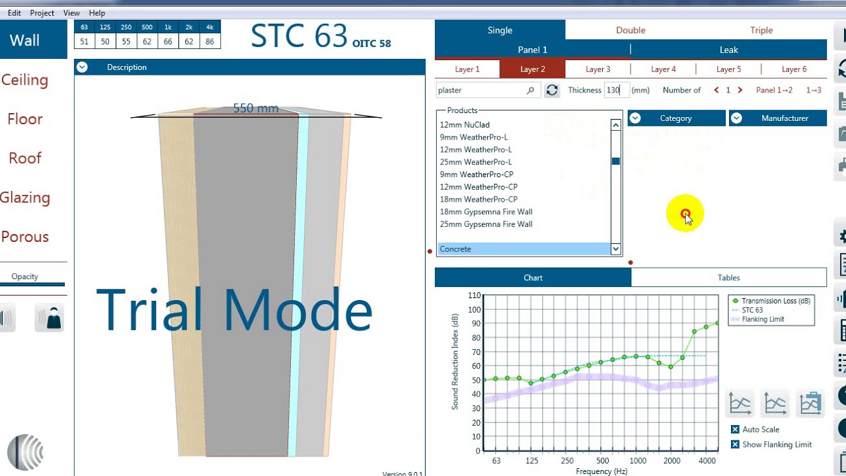Select the 12mm NuClad product
Screen dimensions: 846x476
[x=465, y=125]
